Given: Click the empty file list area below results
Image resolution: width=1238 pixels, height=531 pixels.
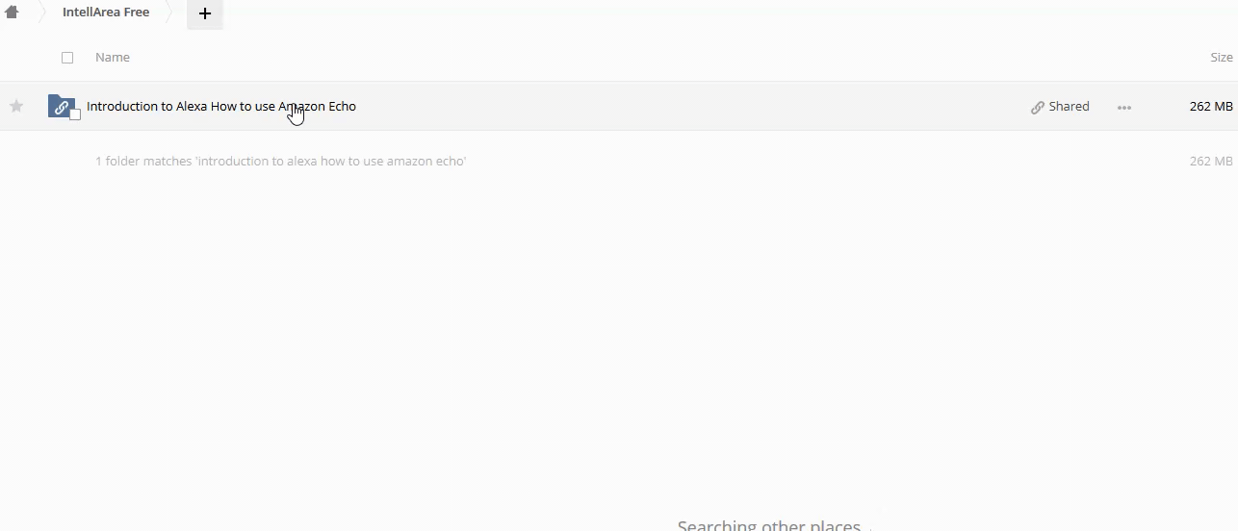Looking at the screenshot, I should tap(616, 337).
